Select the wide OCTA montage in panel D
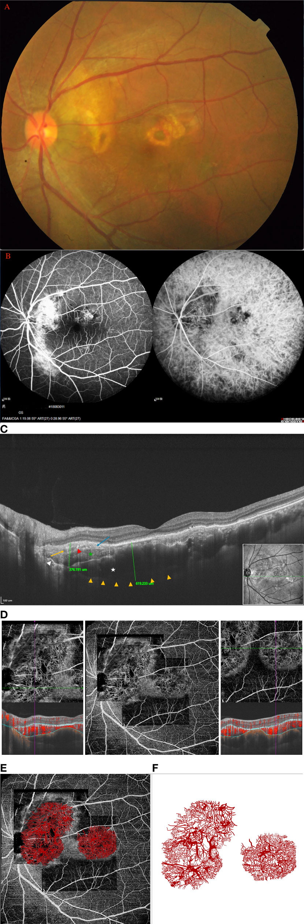Image resolution: width=304 pixels, height=924 pixels. (x=152, y=688)
